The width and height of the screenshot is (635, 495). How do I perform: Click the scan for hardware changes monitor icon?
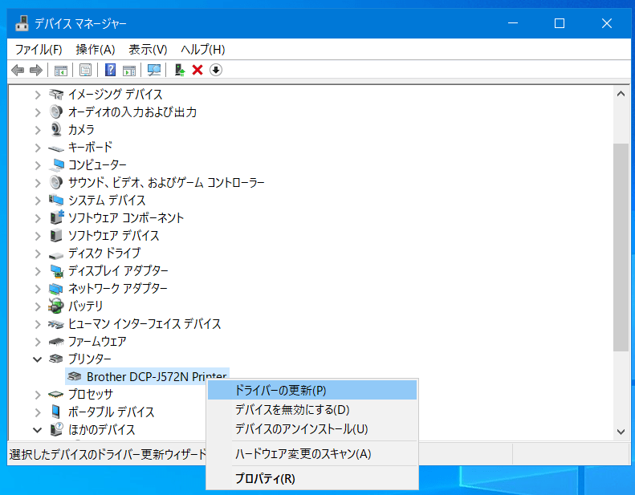tap(154, 71)
